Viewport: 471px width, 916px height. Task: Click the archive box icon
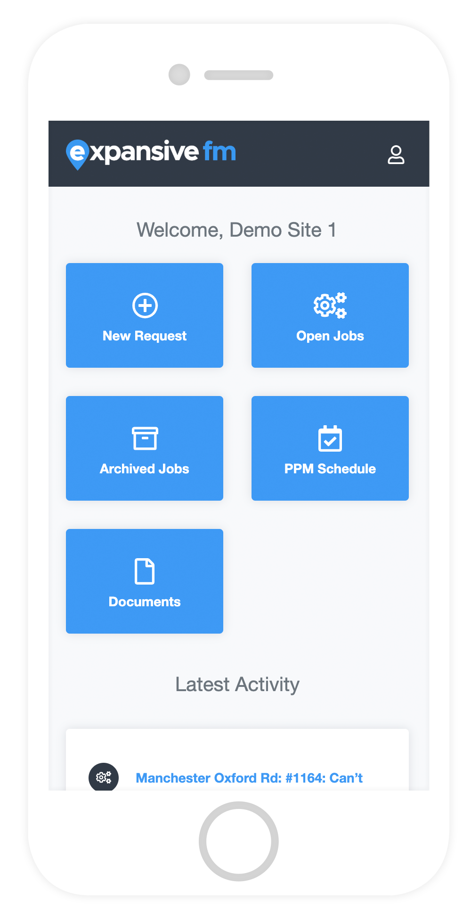(145, 438)
